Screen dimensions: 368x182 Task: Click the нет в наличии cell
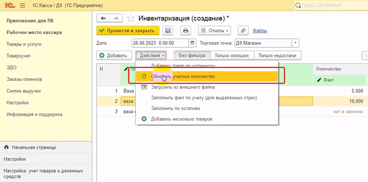339,112
